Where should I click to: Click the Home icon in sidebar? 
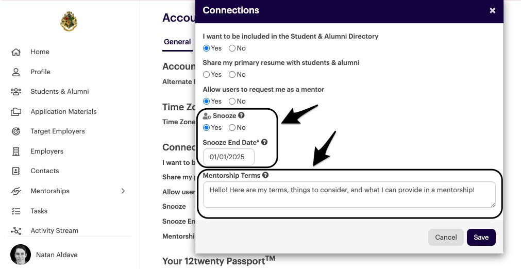coord(16,52)
